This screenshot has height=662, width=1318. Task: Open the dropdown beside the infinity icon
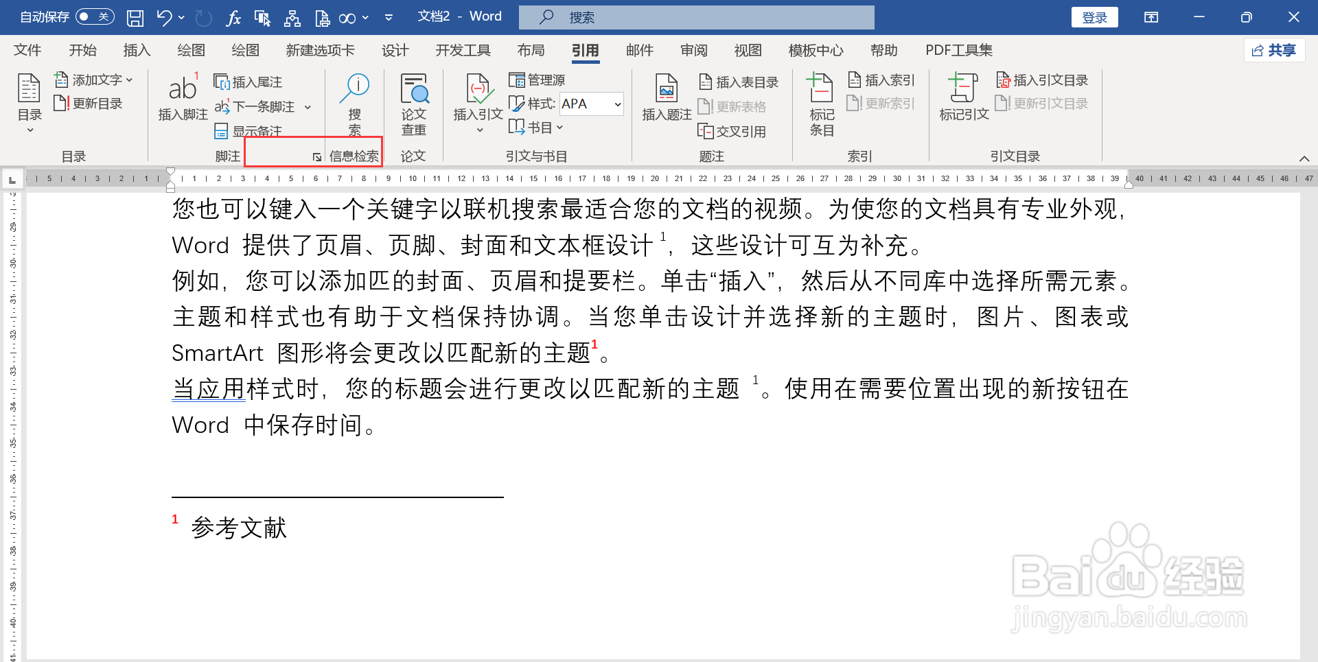pyautogui.click(x=366, y=18)
